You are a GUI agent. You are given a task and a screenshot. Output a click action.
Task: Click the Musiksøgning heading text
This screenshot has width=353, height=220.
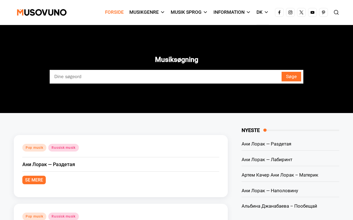click(x=176, y=60)
